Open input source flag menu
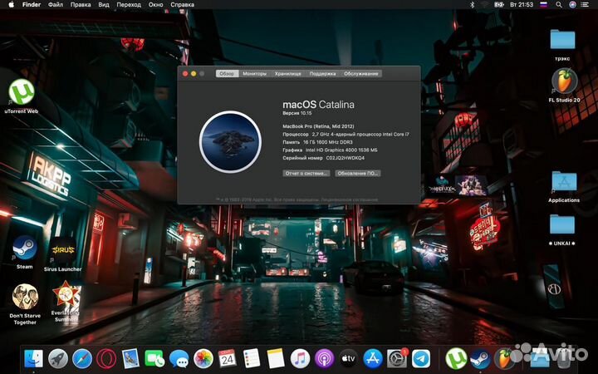Image resolution: width=598 pixels, height=374 pixels. click(544, 5)
